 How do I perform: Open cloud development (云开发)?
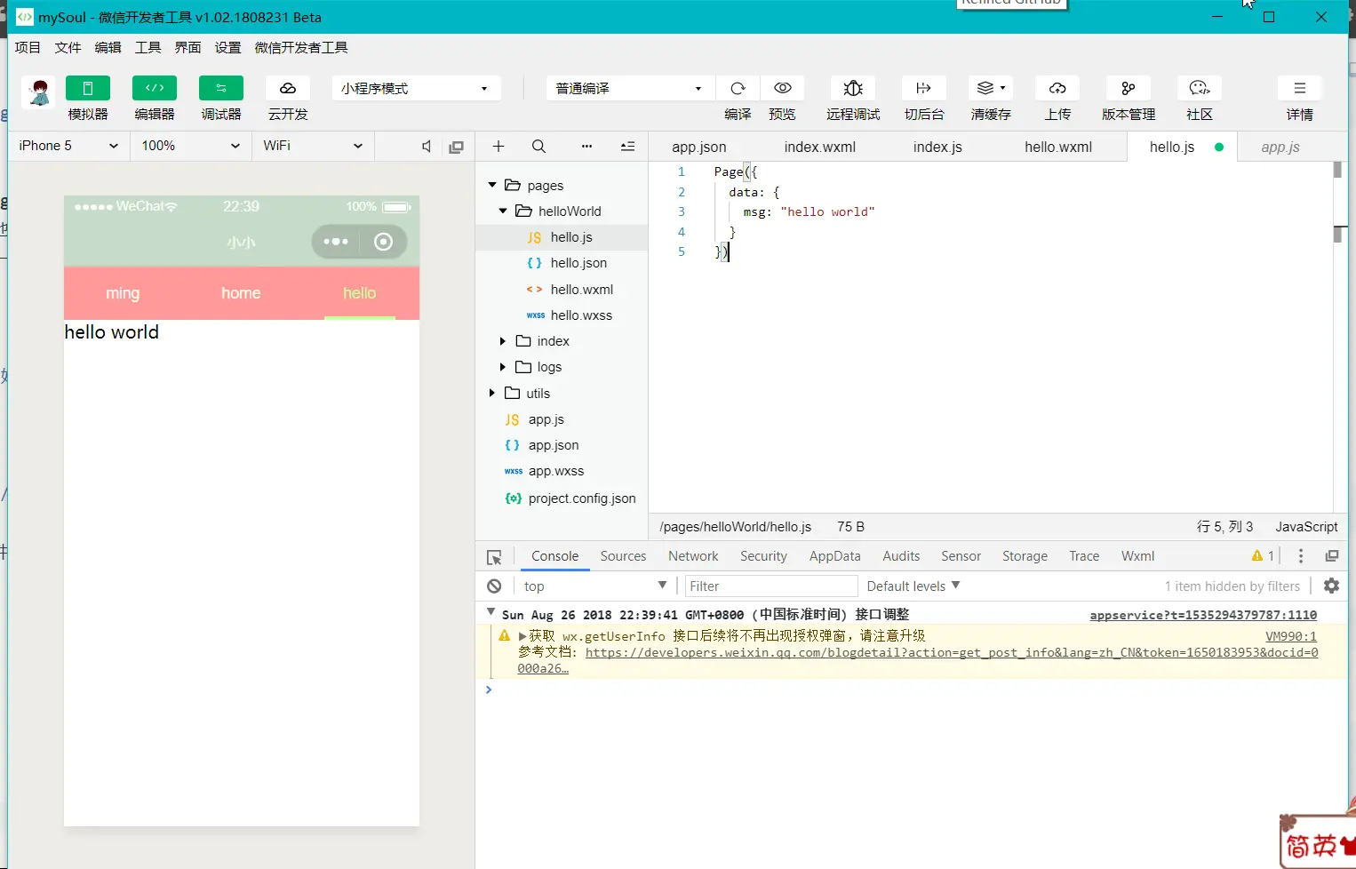pyautogui.click(x=288, y=88)
